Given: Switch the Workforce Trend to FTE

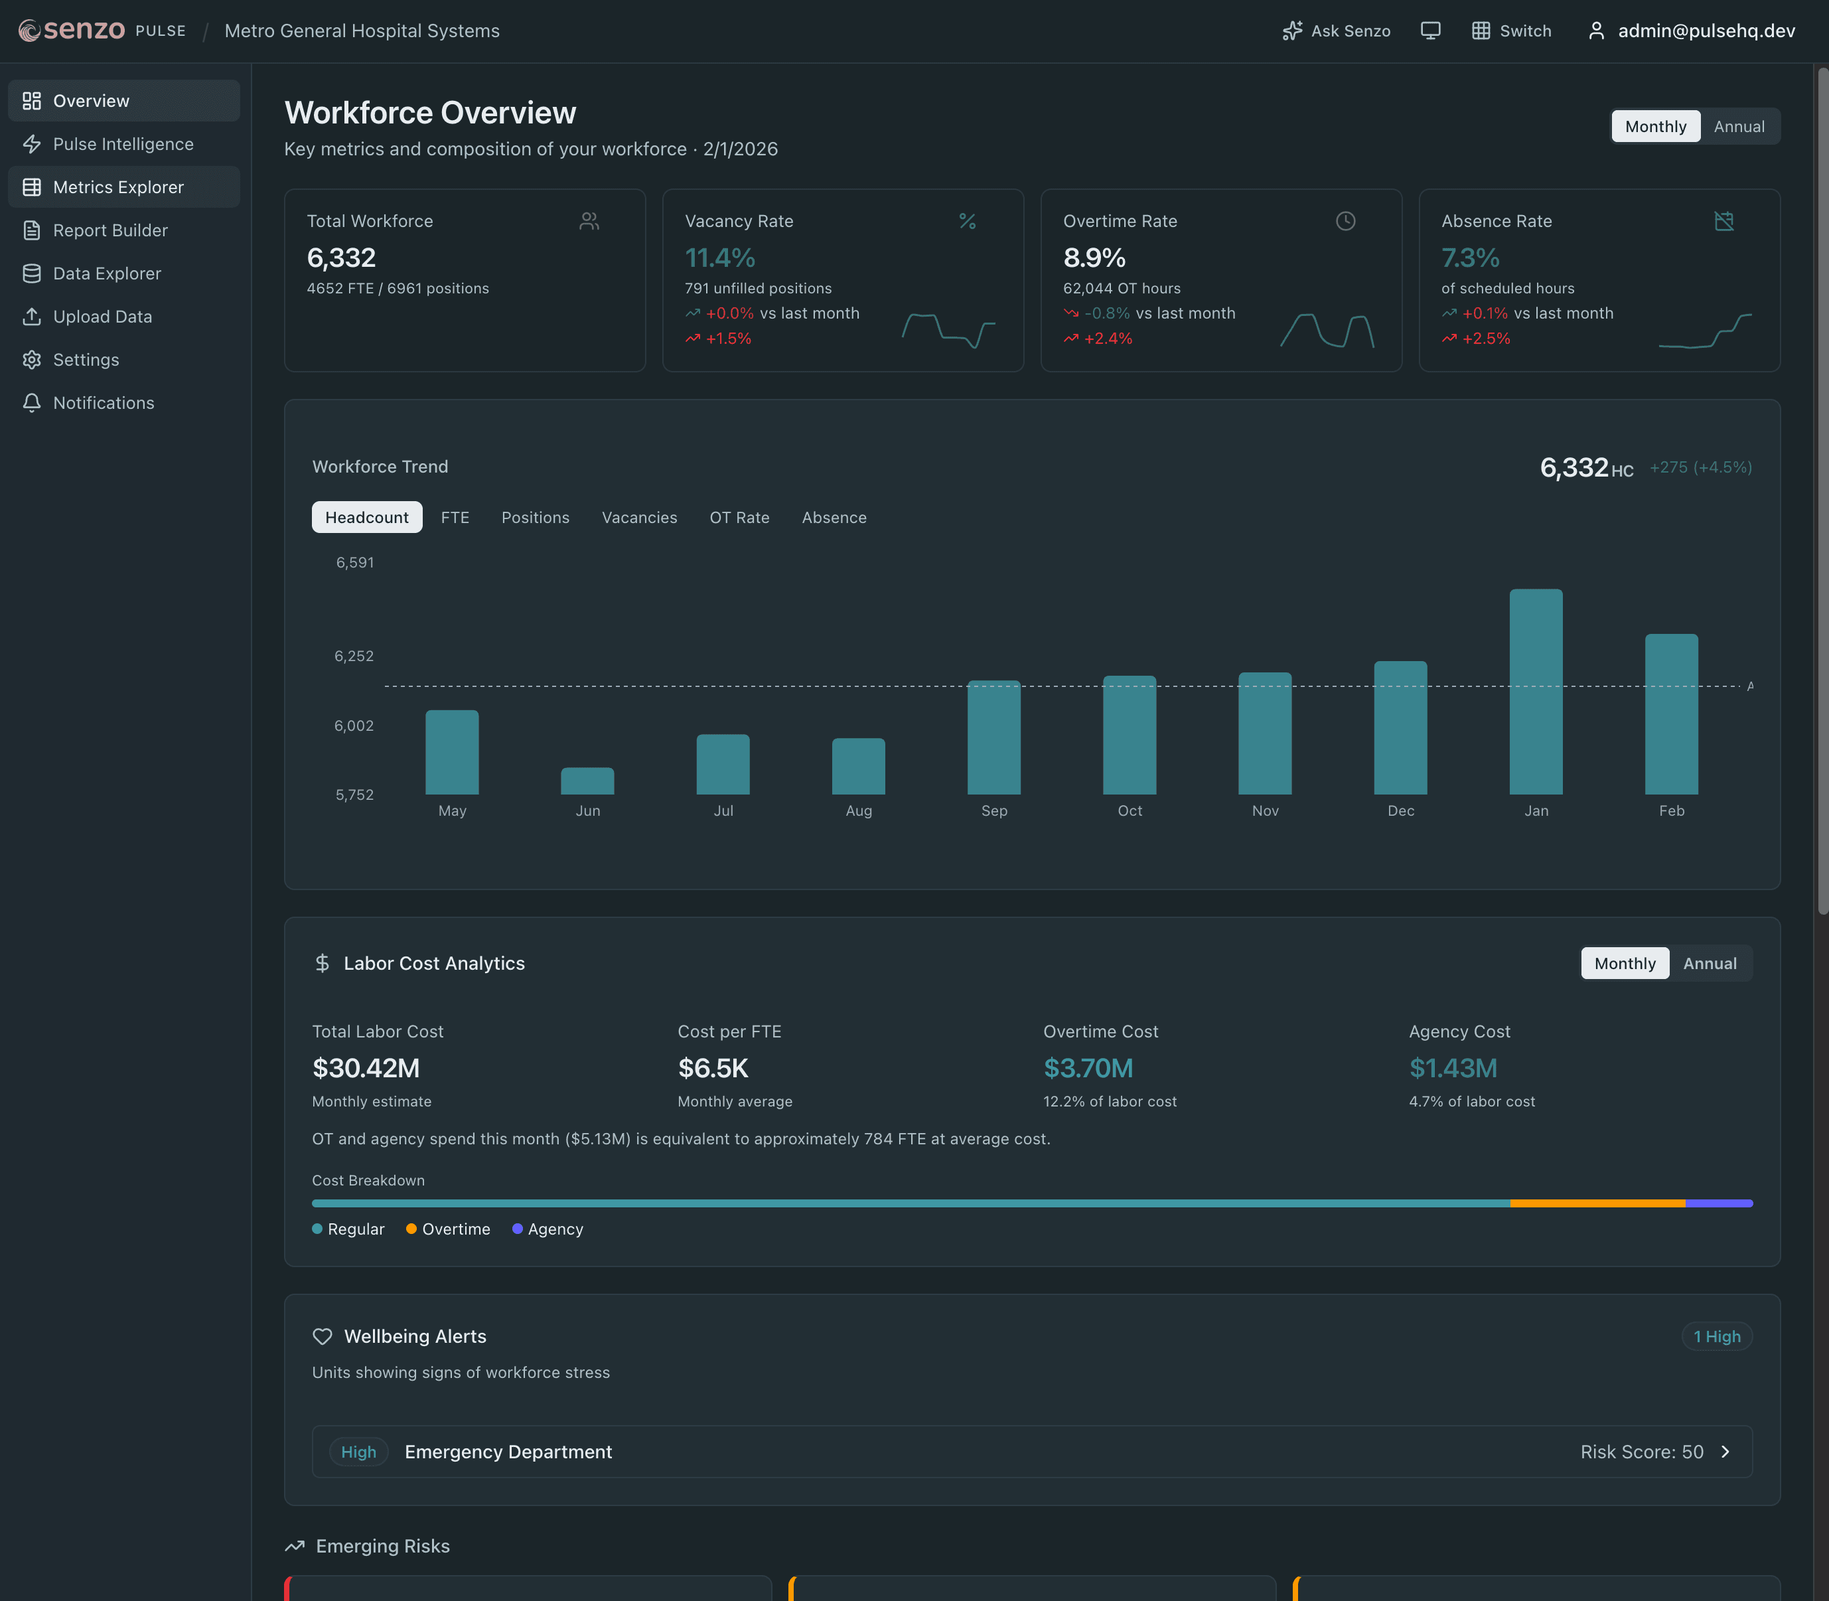Looking at the screenshot, I should (x=455, y=517).
